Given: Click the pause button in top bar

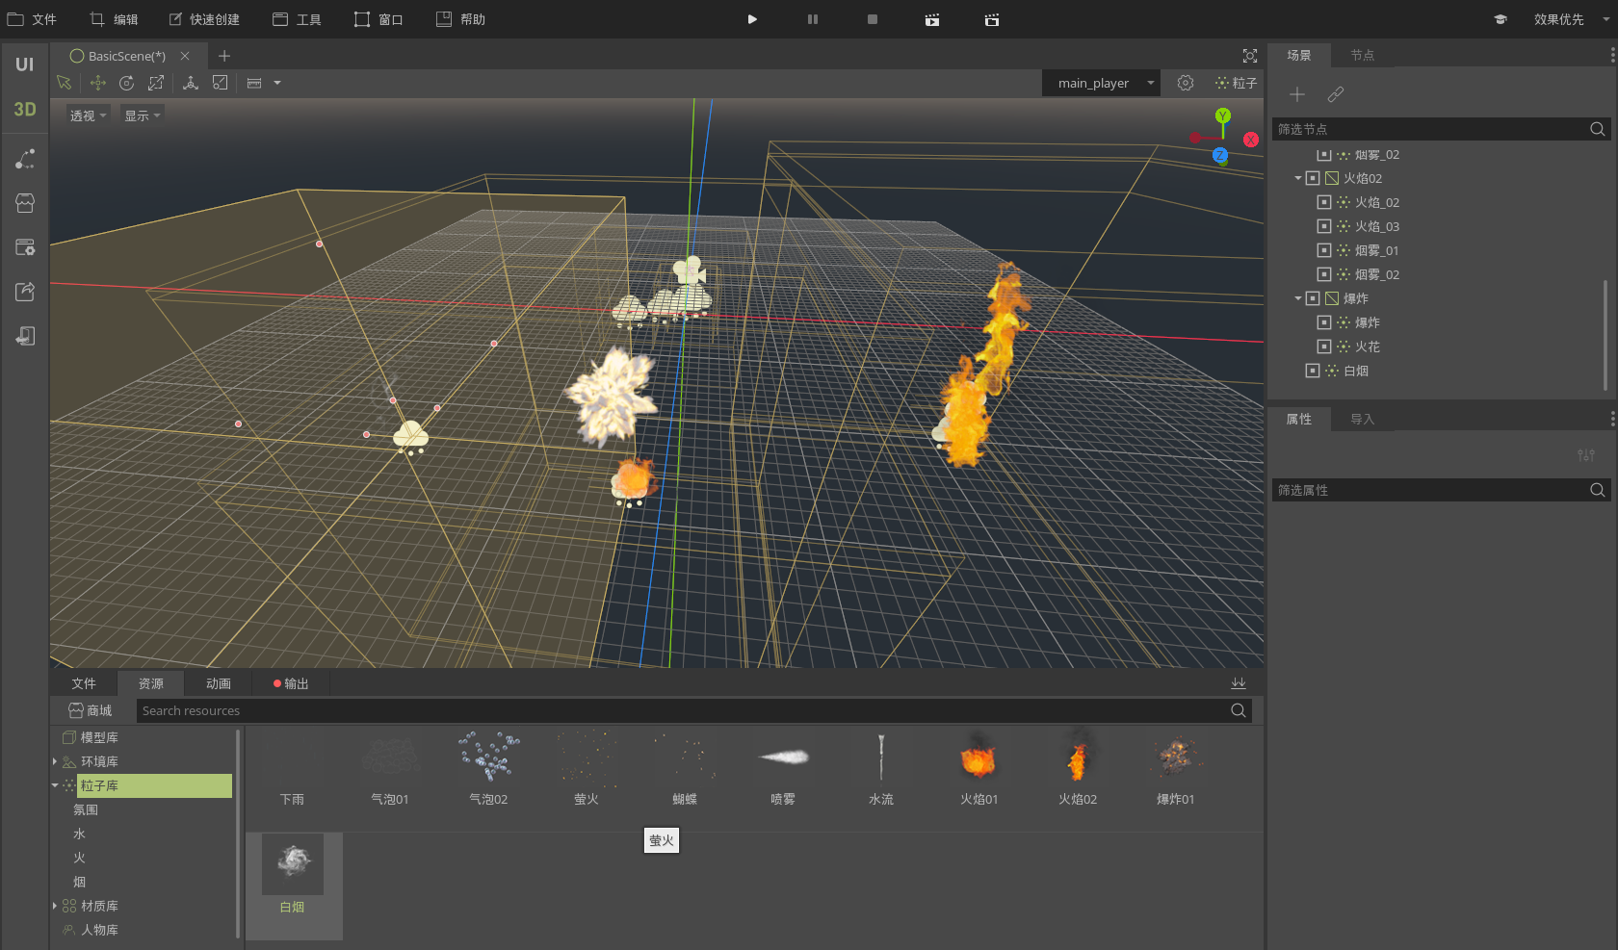Looking at the screenshot, I should tap(813, 19).
